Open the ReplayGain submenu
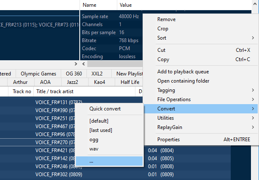The image size is (259, 180). pos(206,127)
